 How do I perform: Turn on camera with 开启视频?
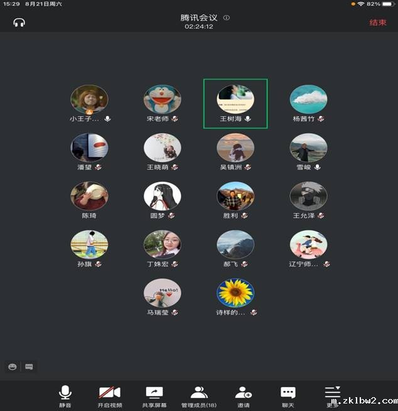pos(110,397)
